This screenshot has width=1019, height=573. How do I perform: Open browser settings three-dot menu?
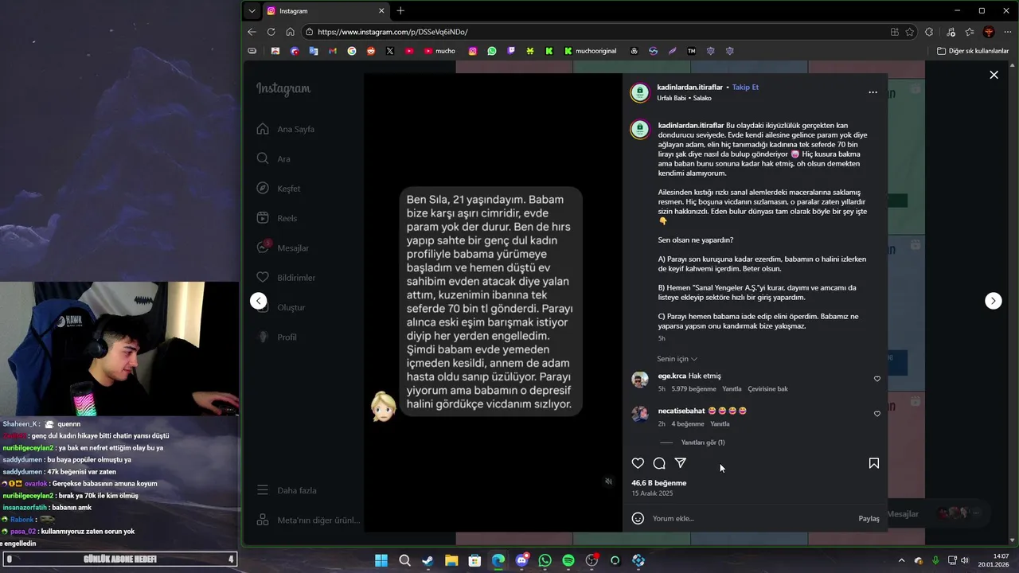pyautogui.click(x=1006, y=32)
